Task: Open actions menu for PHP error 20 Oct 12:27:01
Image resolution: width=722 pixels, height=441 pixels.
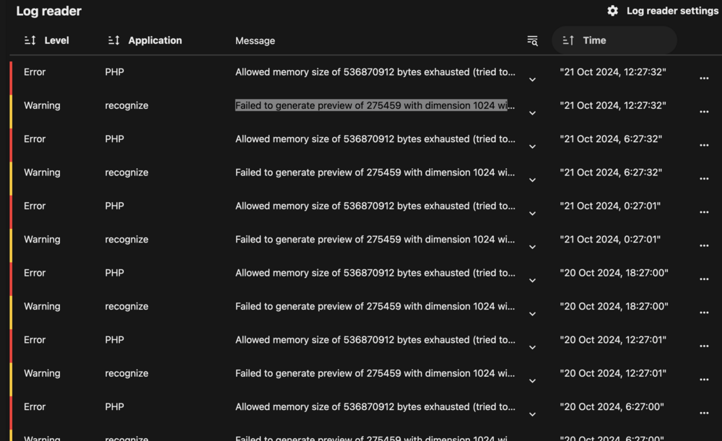Action: click(704, 346)
